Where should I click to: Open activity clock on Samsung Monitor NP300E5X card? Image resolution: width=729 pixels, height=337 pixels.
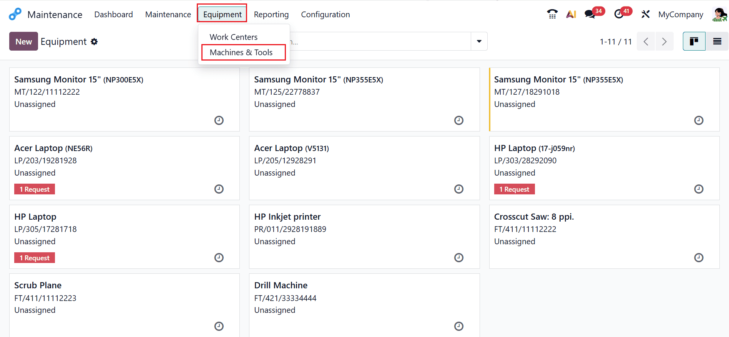click(219, 120)
